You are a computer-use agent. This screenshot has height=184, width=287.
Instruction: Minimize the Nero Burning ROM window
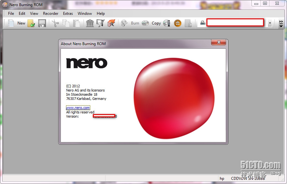(256, 3)
